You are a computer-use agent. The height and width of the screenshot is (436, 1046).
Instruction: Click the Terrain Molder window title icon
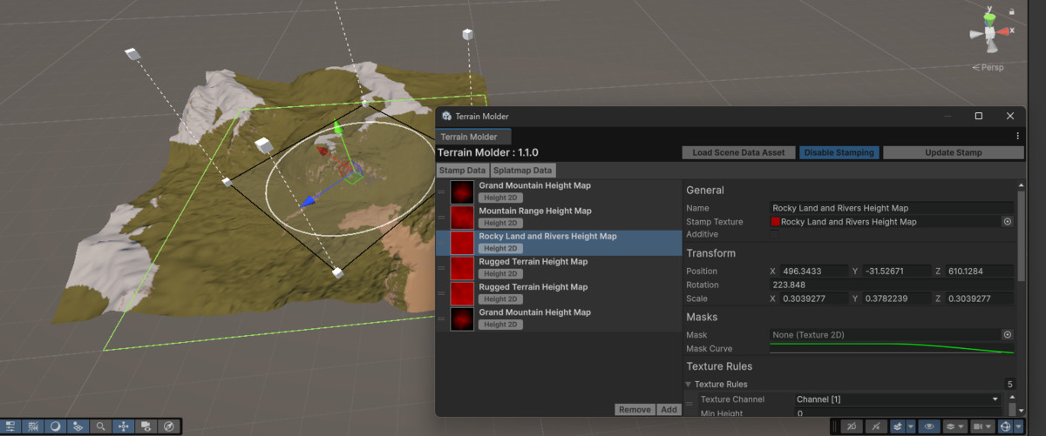pyautogui.click(x=446, y=116)
